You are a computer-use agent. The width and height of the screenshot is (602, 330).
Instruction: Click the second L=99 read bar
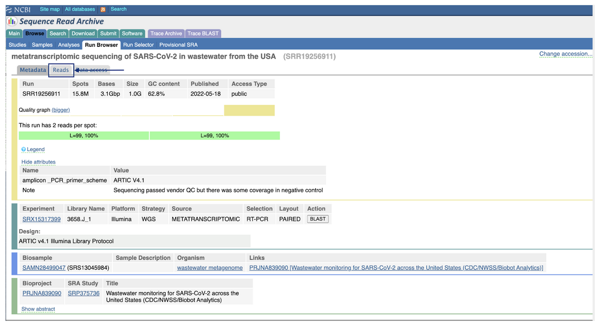point(215,136)
